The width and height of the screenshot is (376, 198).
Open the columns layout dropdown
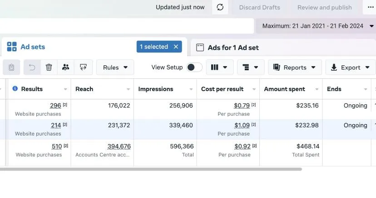[x=220, y=68]
